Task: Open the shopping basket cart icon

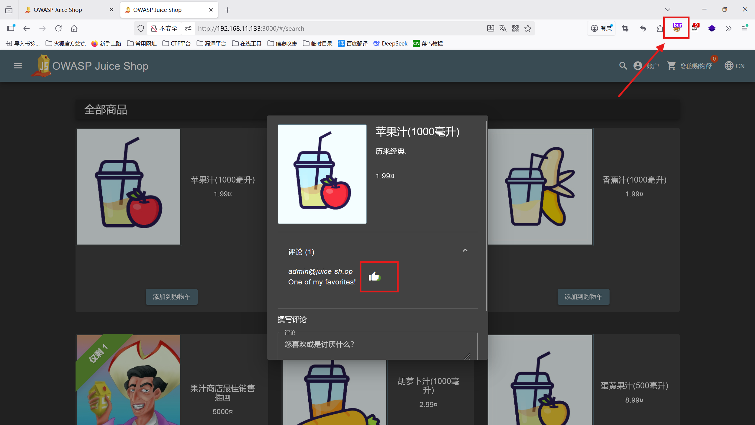Action: [x=672, y=66]
